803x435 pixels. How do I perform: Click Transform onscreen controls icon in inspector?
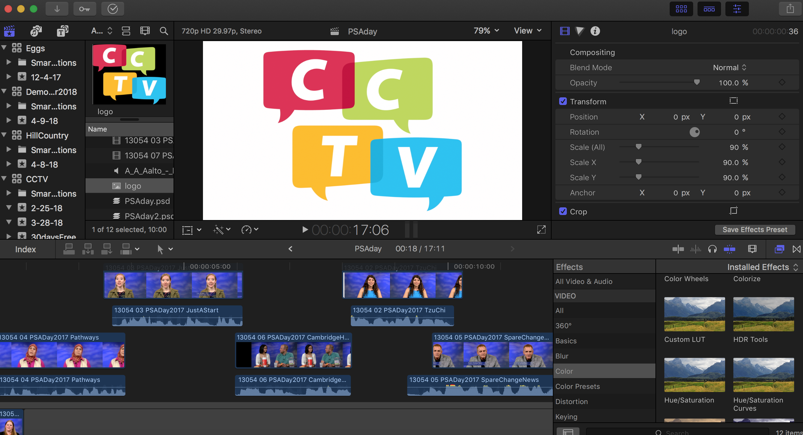click(x=734, y=101)
